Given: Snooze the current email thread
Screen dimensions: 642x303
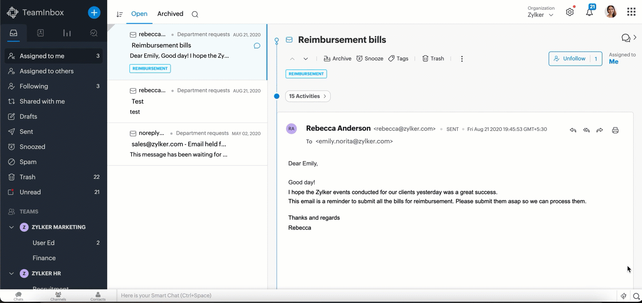Looking at the screenshot, I should 370,59.
